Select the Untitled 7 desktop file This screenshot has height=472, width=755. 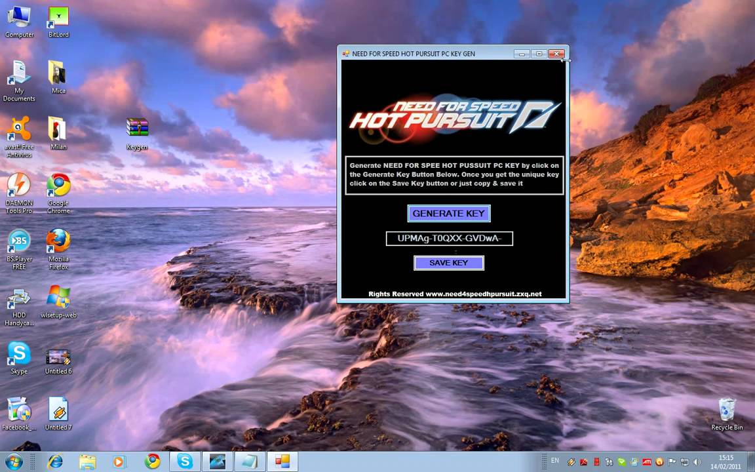tap(58, 414)
